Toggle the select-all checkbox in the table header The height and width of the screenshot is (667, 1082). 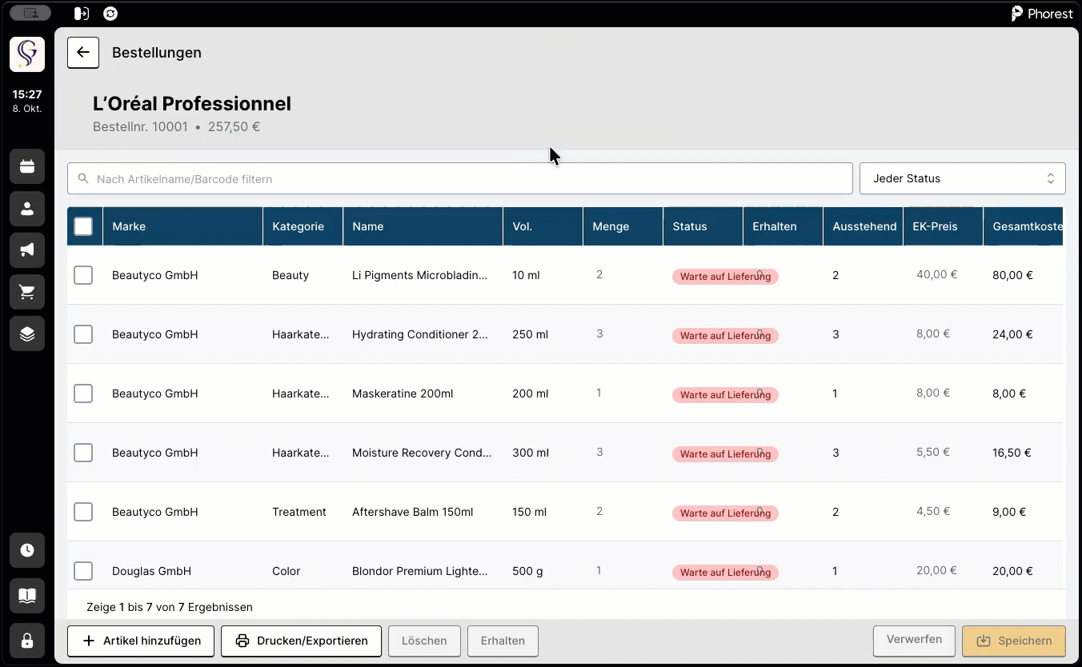point(83,226)
